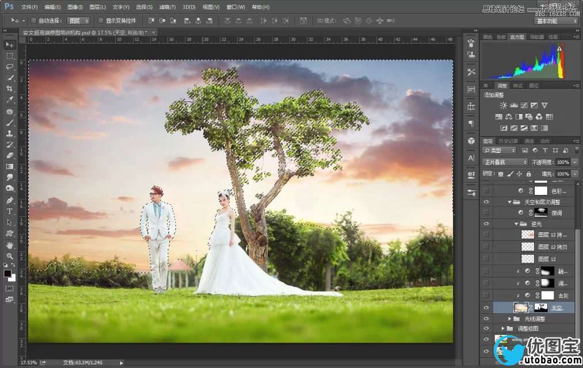Screen dimensions: 583x368
Task: Hide the 天空和层次调整 layer group
Action: (x=487, y=202)
